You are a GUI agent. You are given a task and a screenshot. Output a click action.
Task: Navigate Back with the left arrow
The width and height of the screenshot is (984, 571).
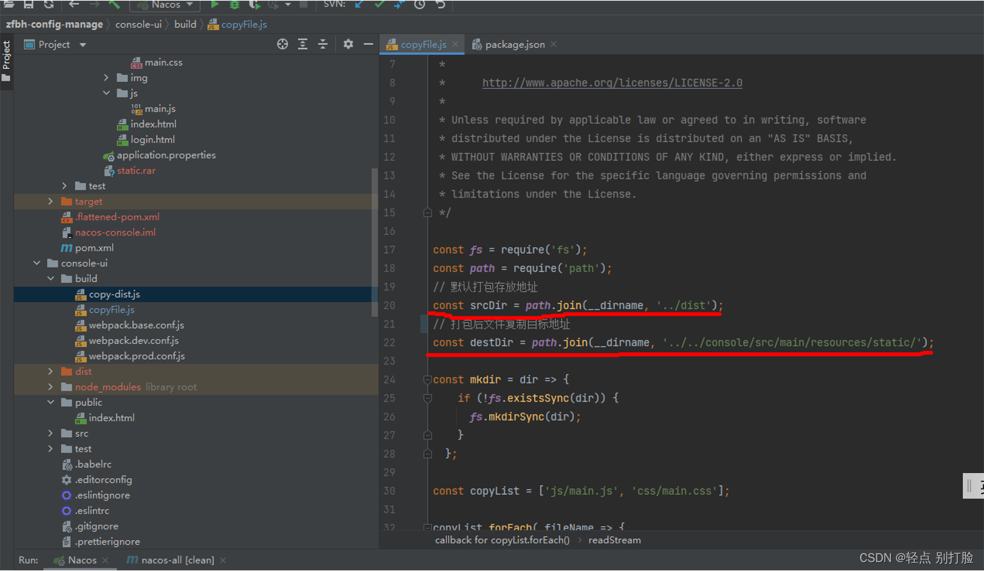click(x=74, y=4)
